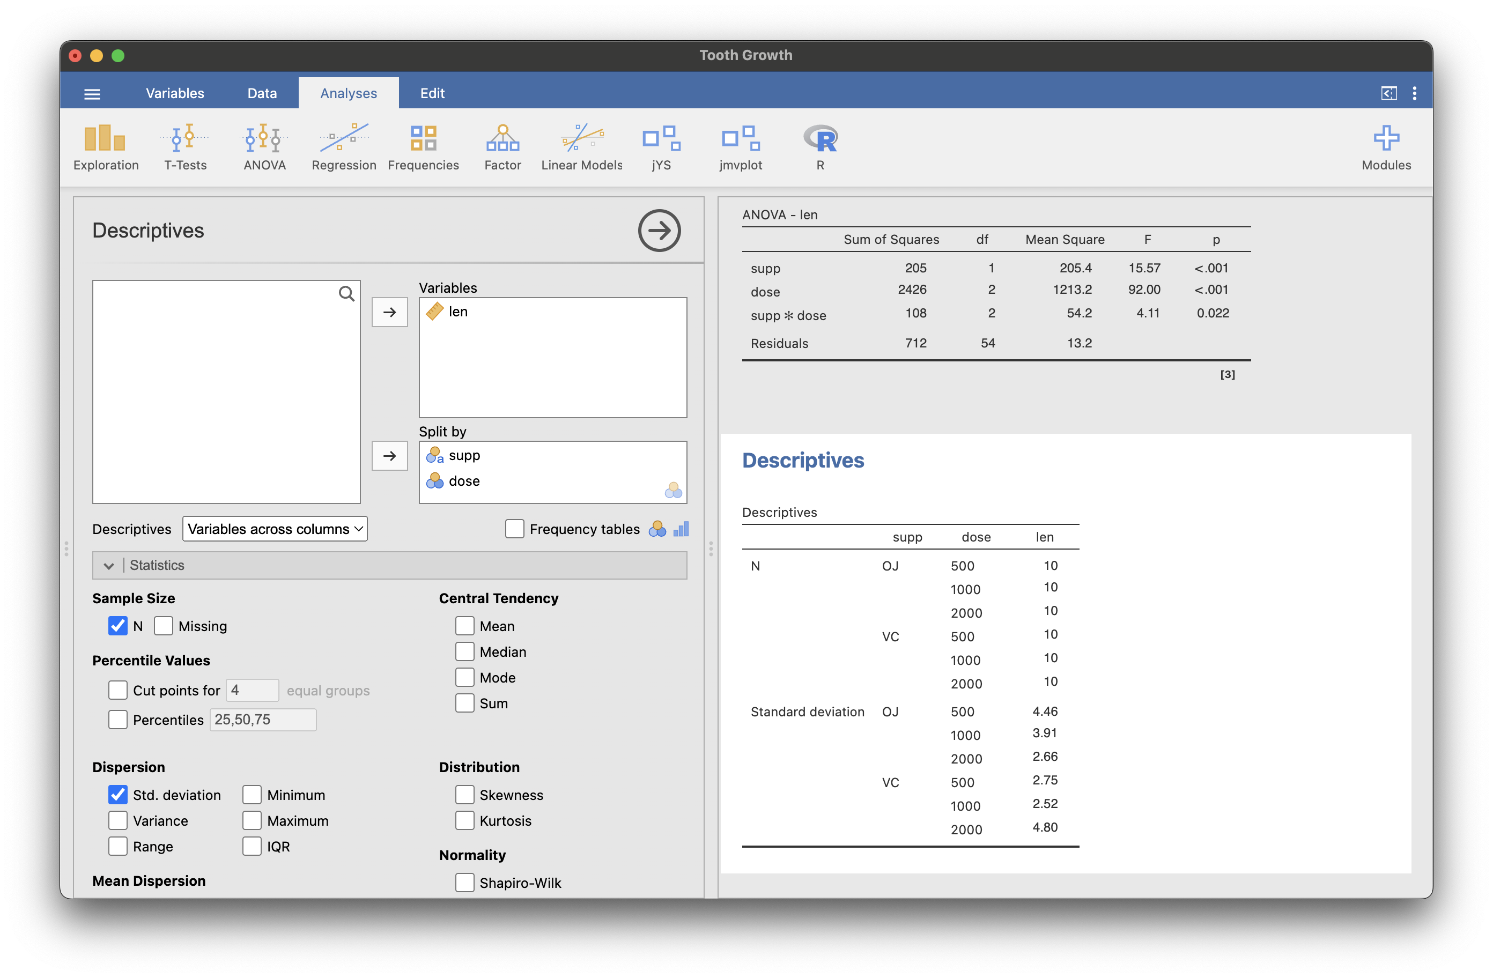Enable the IQR checkbox
The width and height of the screenshot is (1493, 978).
(252, 846)
